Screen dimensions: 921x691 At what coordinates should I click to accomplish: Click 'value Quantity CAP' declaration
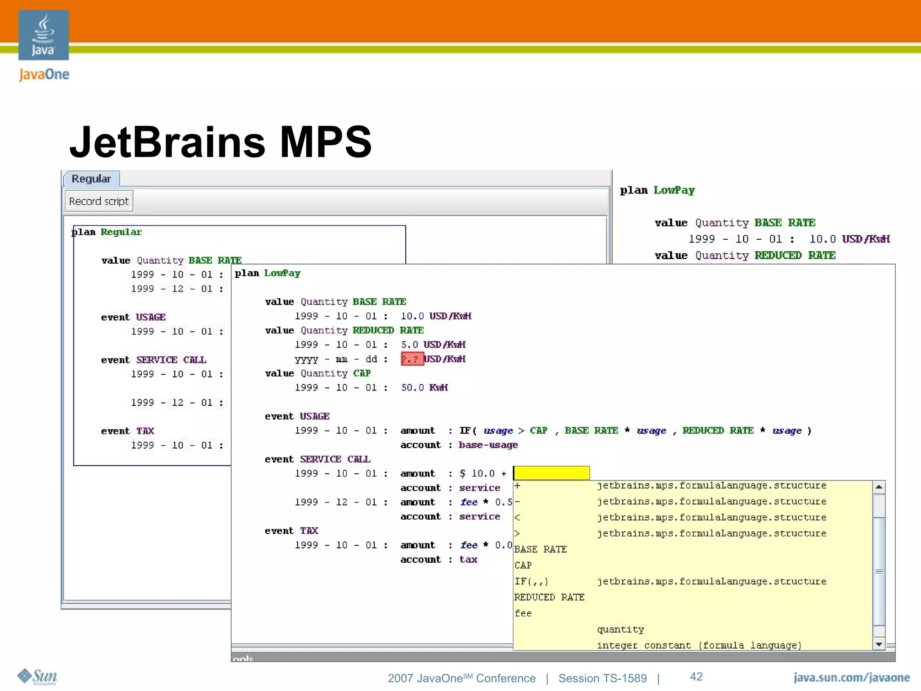(318, 373)
